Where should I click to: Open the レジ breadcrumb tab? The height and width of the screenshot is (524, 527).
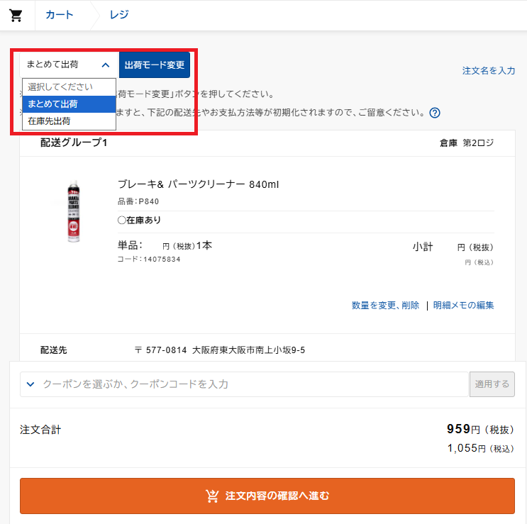pyautogui.click(x=119, y=15)
